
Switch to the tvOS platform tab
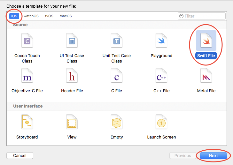point(49,16)
